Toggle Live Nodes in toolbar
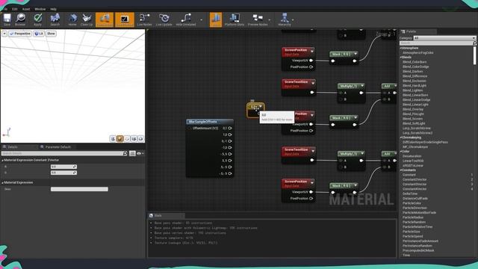Screen dimensions: 478x269 tap(144, 20)
